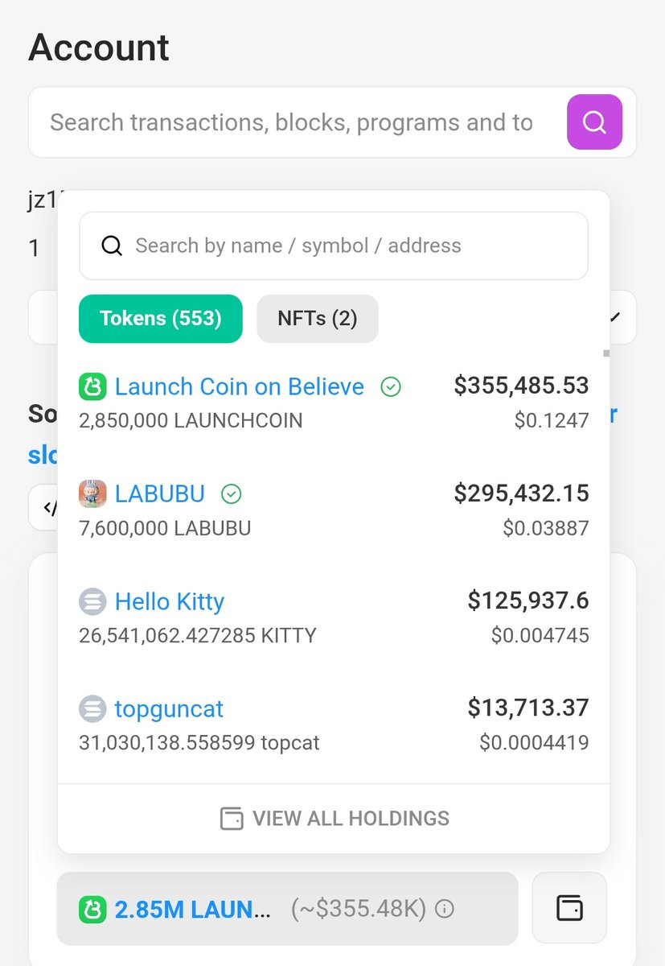Click the 7,600,000 LABUBU amount
The width and height of the screenshot is (665, 966).
(x=165, y=528)
